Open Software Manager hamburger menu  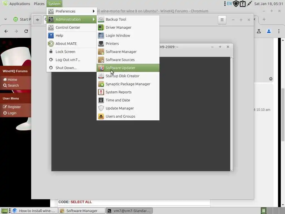tap(222, 20)
